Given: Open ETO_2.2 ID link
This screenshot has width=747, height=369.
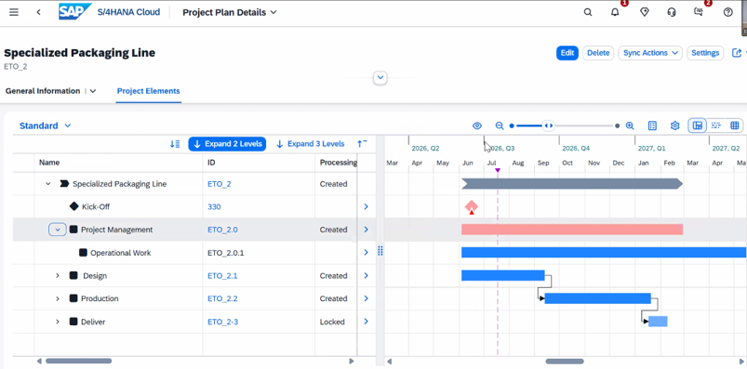Looking at the screenshot, I should 222,298.
